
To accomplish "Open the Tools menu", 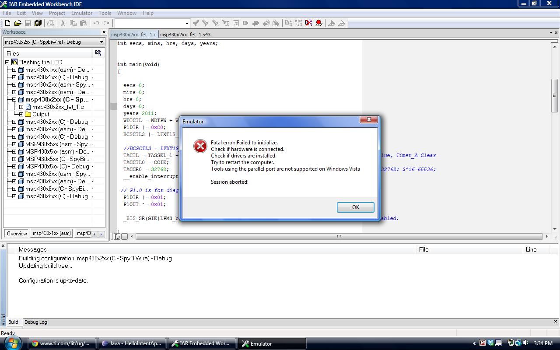I will tap(105, 13).
